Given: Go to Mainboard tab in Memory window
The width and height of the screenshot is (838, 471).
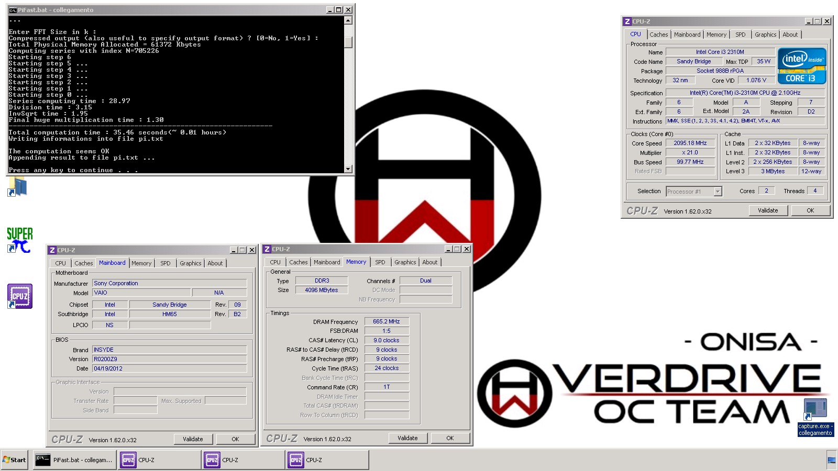Looking at the screenshot, I should (x=327, y=262).
